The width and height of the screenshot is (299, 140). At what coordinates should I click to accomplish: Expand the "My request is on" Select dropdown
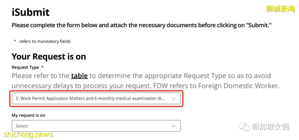coord(96,126)
